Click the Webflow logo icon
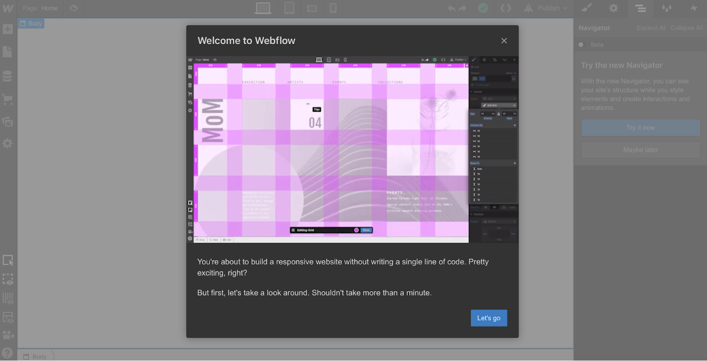This screenshot has width=707, height=361. tap(8, 8)
